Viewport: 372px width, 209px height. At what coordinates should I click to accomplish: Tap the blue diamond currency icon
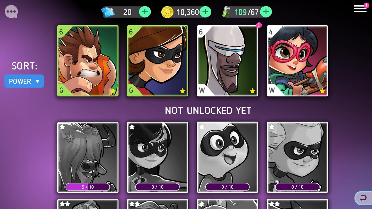pos(108,12)
